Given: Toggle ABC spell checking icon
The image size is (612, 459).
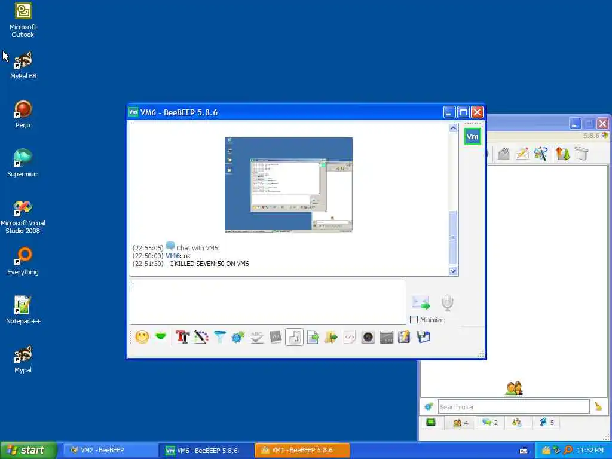Looking at the screenshot, I should click(257, 337).
